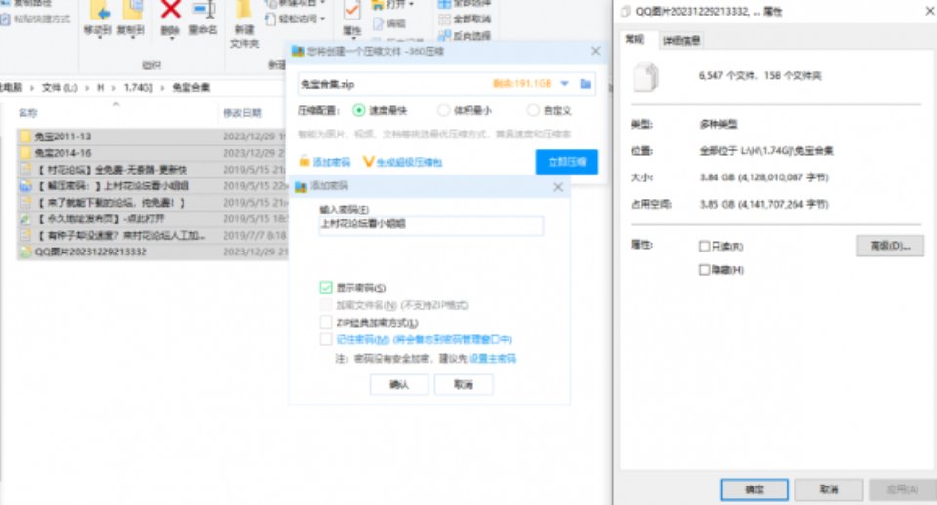Click 反向选择 (Invert selection) in the ribbon
The width and height of the screenshot is (937, 505).
click(x=465, y=36)
